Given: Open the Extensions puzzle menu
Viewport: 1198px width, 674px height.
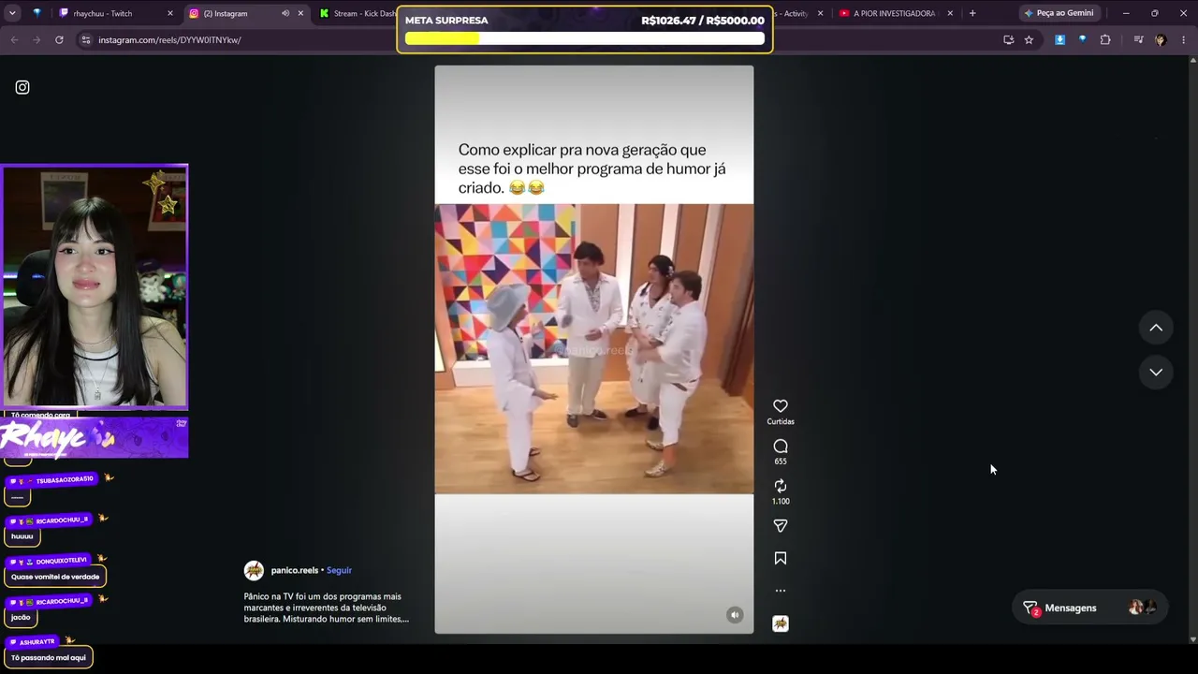Looking at the screenshot, I should pos(1105,40).
